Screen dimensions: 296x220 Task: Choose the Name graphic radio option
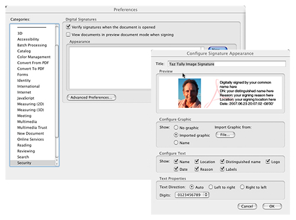(x=176, y=143)
